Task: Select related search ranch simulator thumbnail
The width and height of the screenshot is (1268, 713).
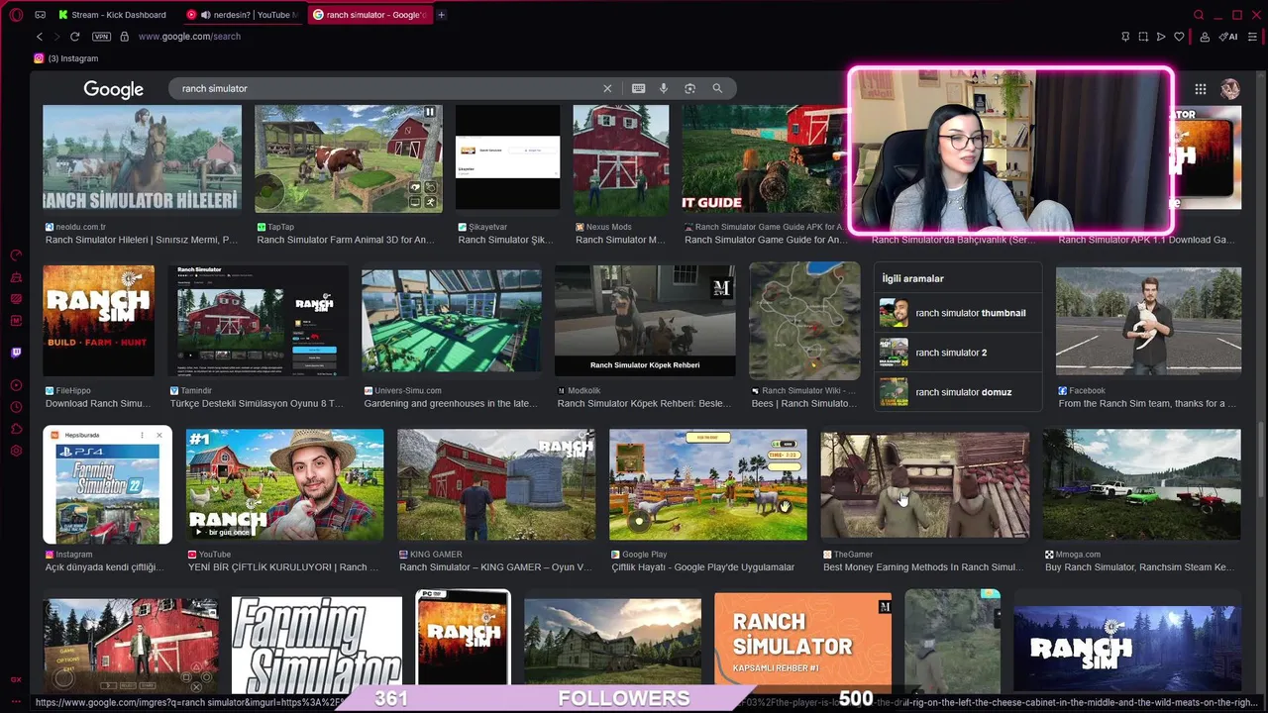Action: point(958,313)
